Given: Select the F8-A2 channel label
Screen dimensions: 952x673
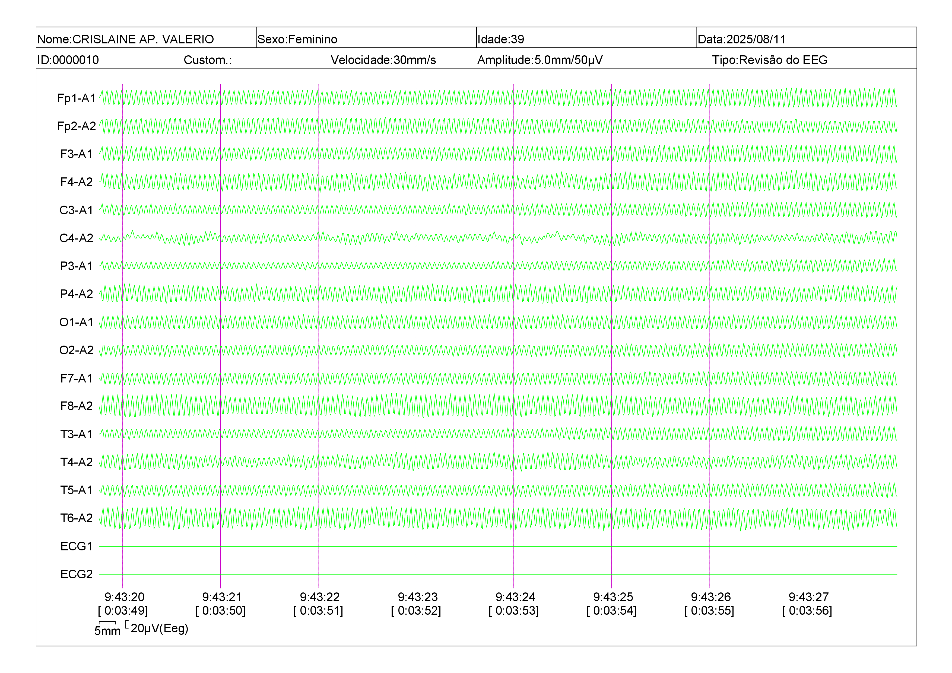Looking at the screenshot, I should pyautogui.click(x=76, y=406).
